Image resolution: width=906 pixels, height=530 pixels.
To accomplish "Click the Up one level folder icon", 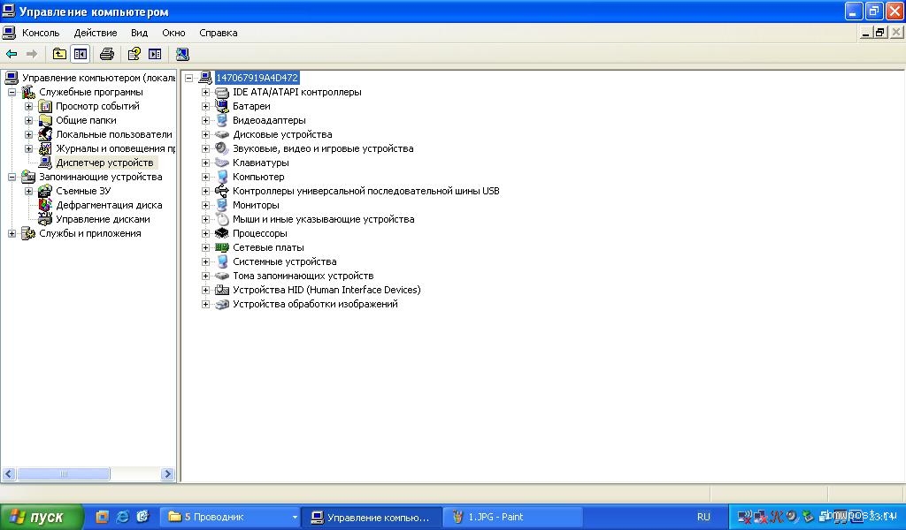I will point(59,54).
